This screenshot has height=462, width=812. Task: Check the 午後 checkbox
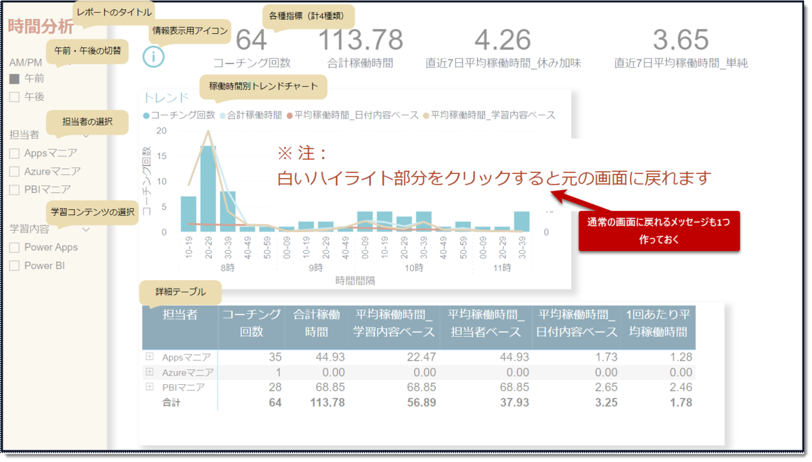14,97
